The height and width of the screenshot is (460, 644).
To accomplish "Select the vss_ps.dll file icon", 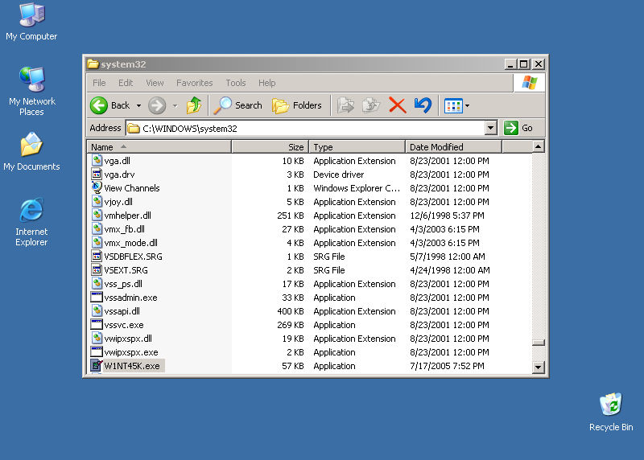I will pos(97,284).
